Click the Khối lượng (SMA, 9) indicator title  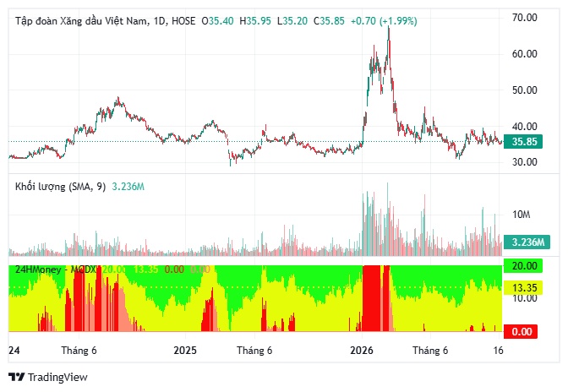click(60, 187)
